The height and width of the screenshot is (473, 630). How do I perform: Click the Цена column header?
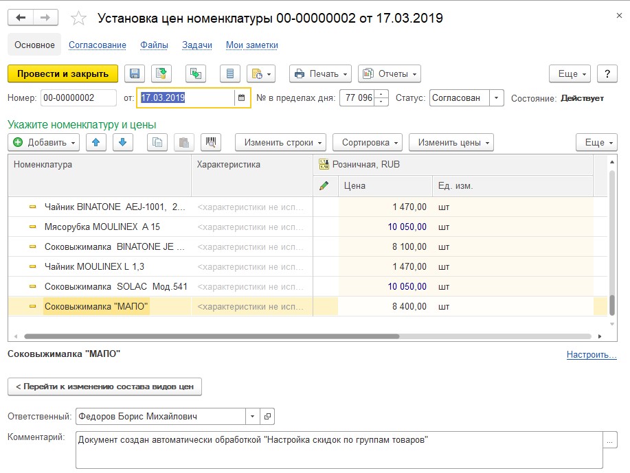tap(385, 185)
